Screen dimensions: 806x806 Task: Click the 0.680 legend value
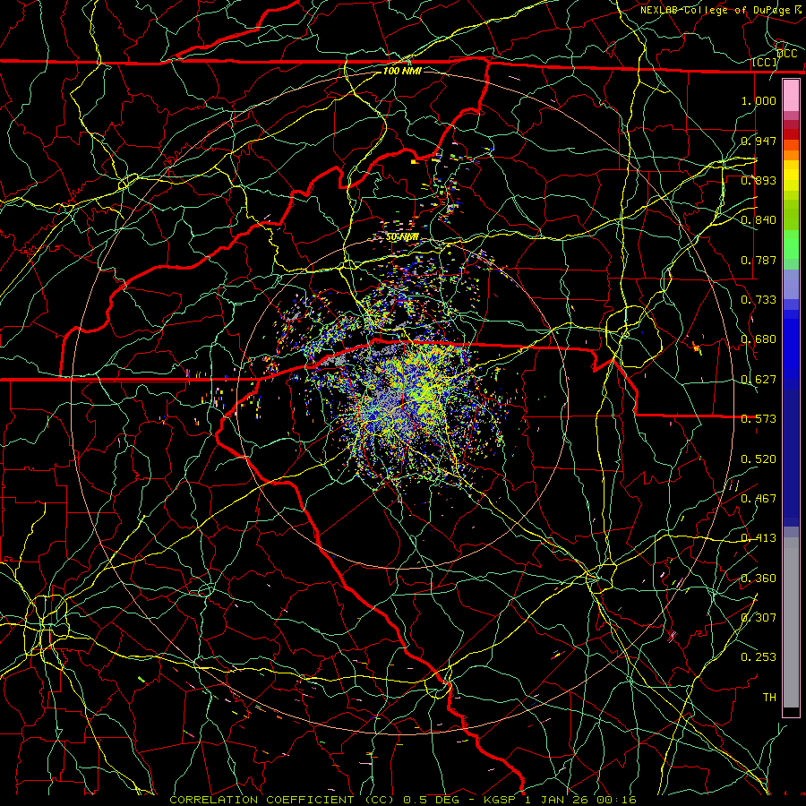click(759, 339)
